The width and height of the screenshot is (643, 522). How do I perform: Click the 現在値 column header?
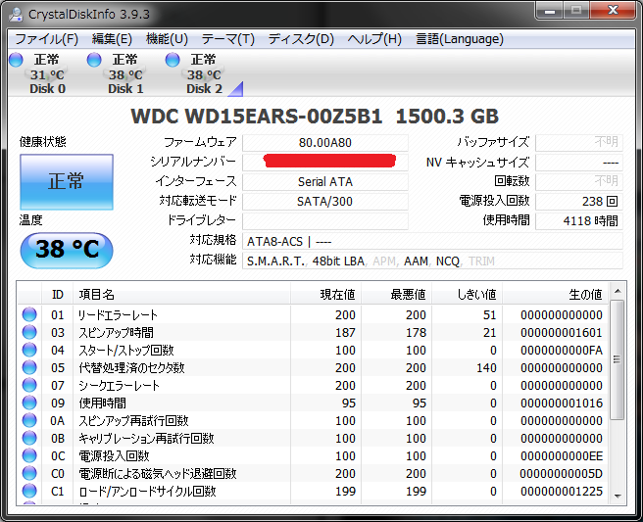click(326, 294)
